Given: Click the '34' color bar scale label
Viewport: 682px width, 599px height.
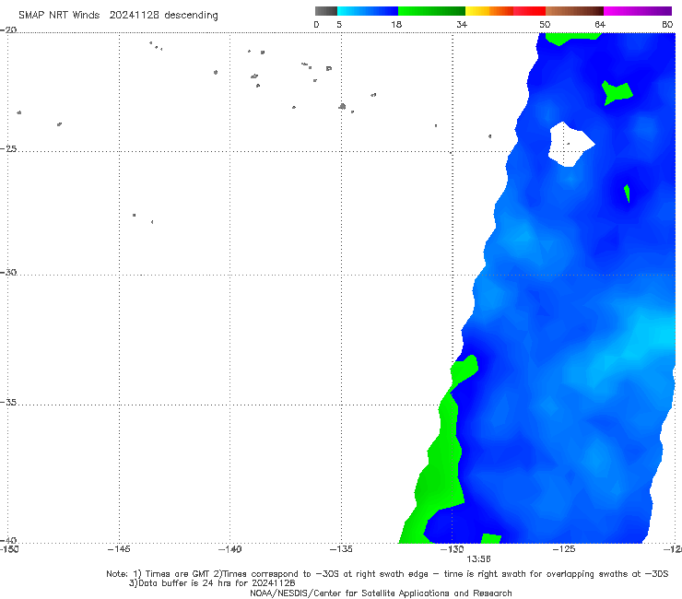Looking at the screenshot, I should (x=462, y=24).
